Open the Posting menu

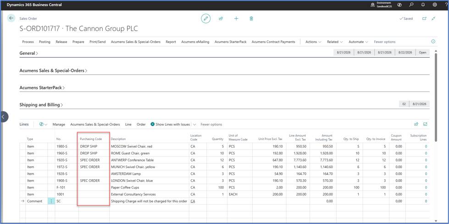(x=44, y=42)
